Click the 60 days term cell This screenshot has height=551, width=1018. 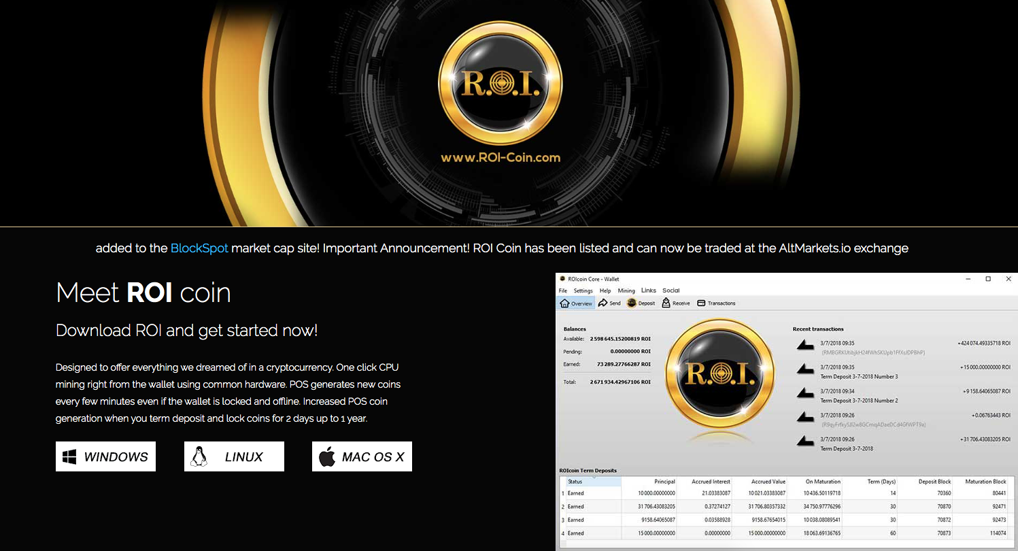pos(893,533)
